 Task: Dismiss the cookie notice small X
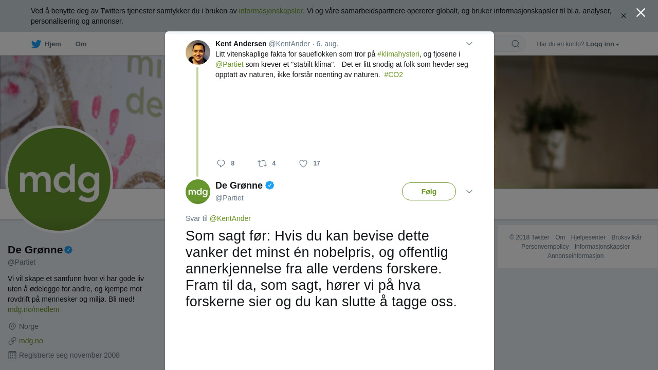pos(624,16)
